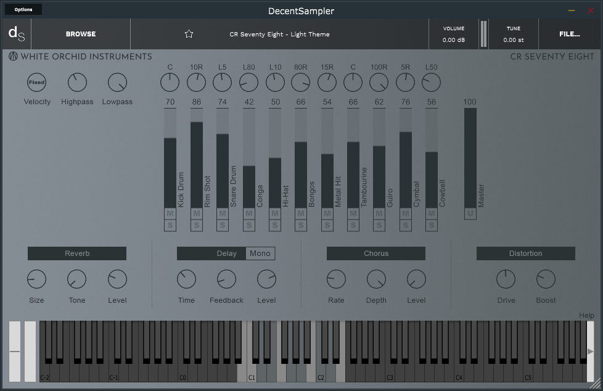Click the Chorus Rate knob
603x391 pixels.
coord(336,279)
